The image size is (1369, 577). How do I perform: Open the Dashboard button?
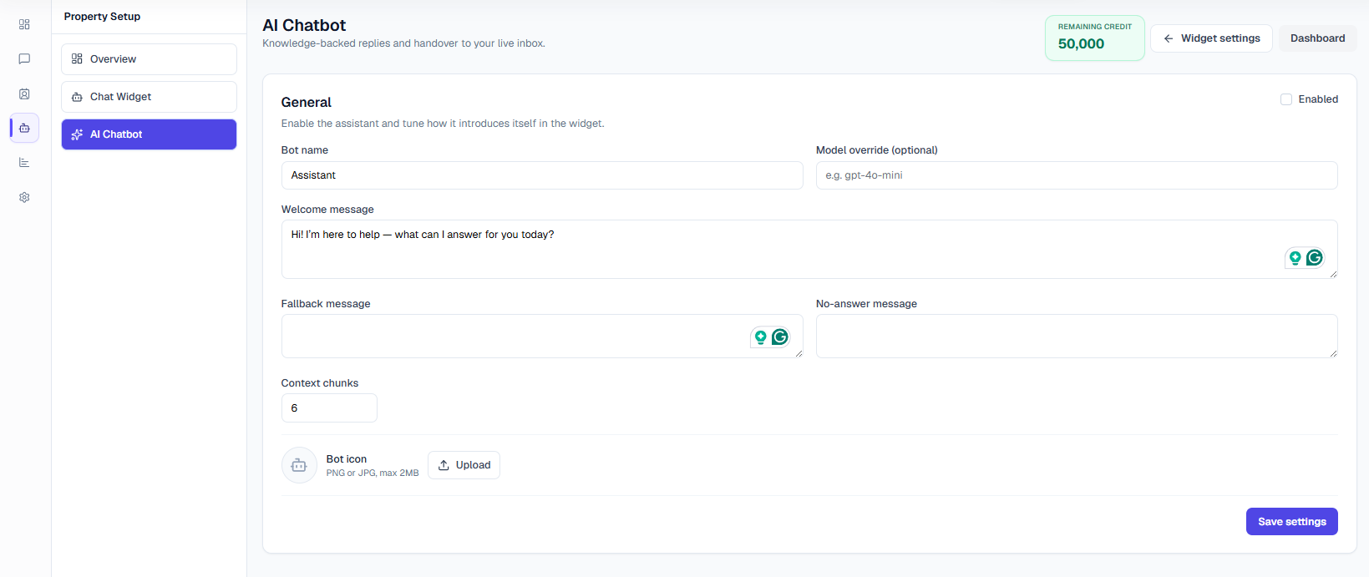[x=1317, y=38]
